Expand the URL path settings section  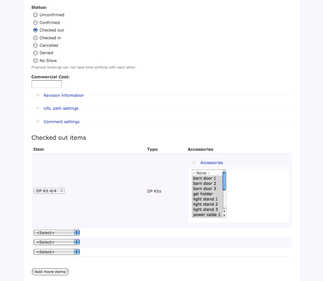pos(61,108)
